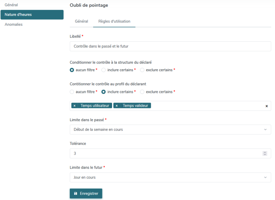Remove the Temps utilisateur tag
275x200 pixels.
[75, 106]
